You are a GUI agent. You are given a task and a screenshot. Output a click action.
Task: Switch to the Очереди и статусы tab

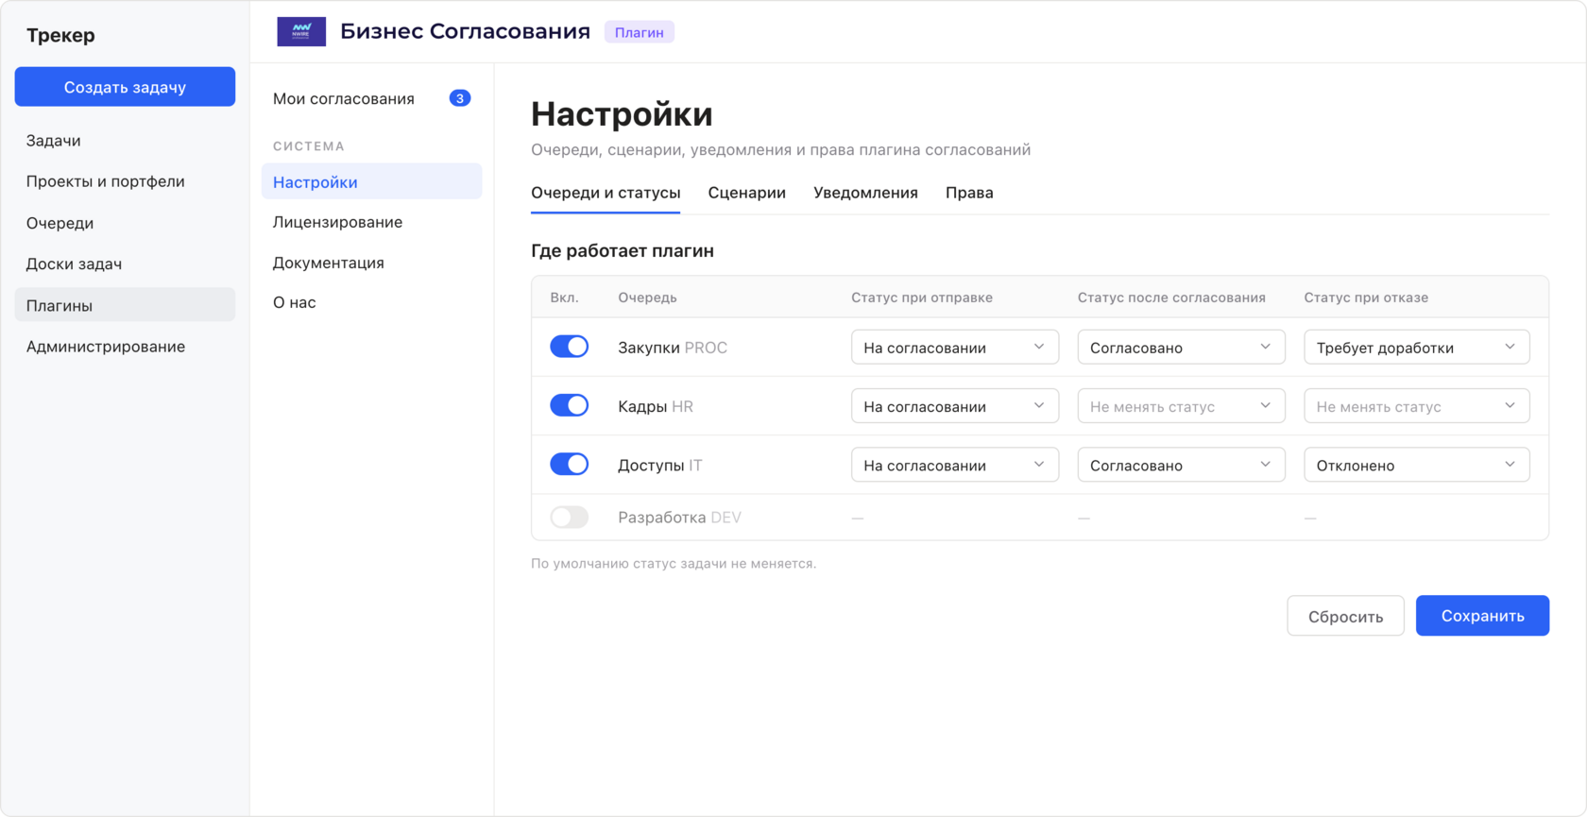click(606, 193)
